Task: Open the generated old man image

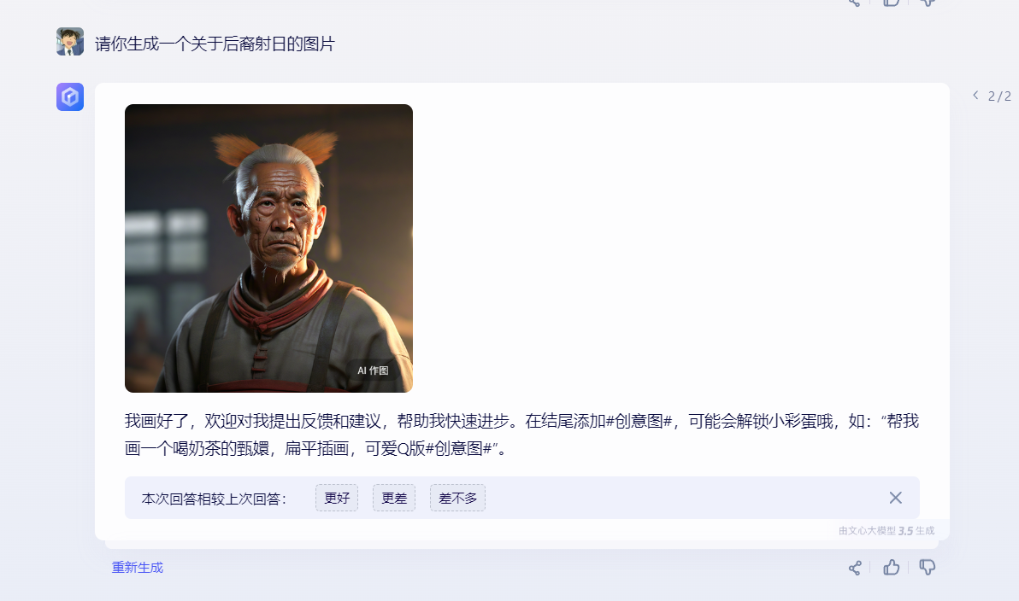Action: tap(268, 248)
